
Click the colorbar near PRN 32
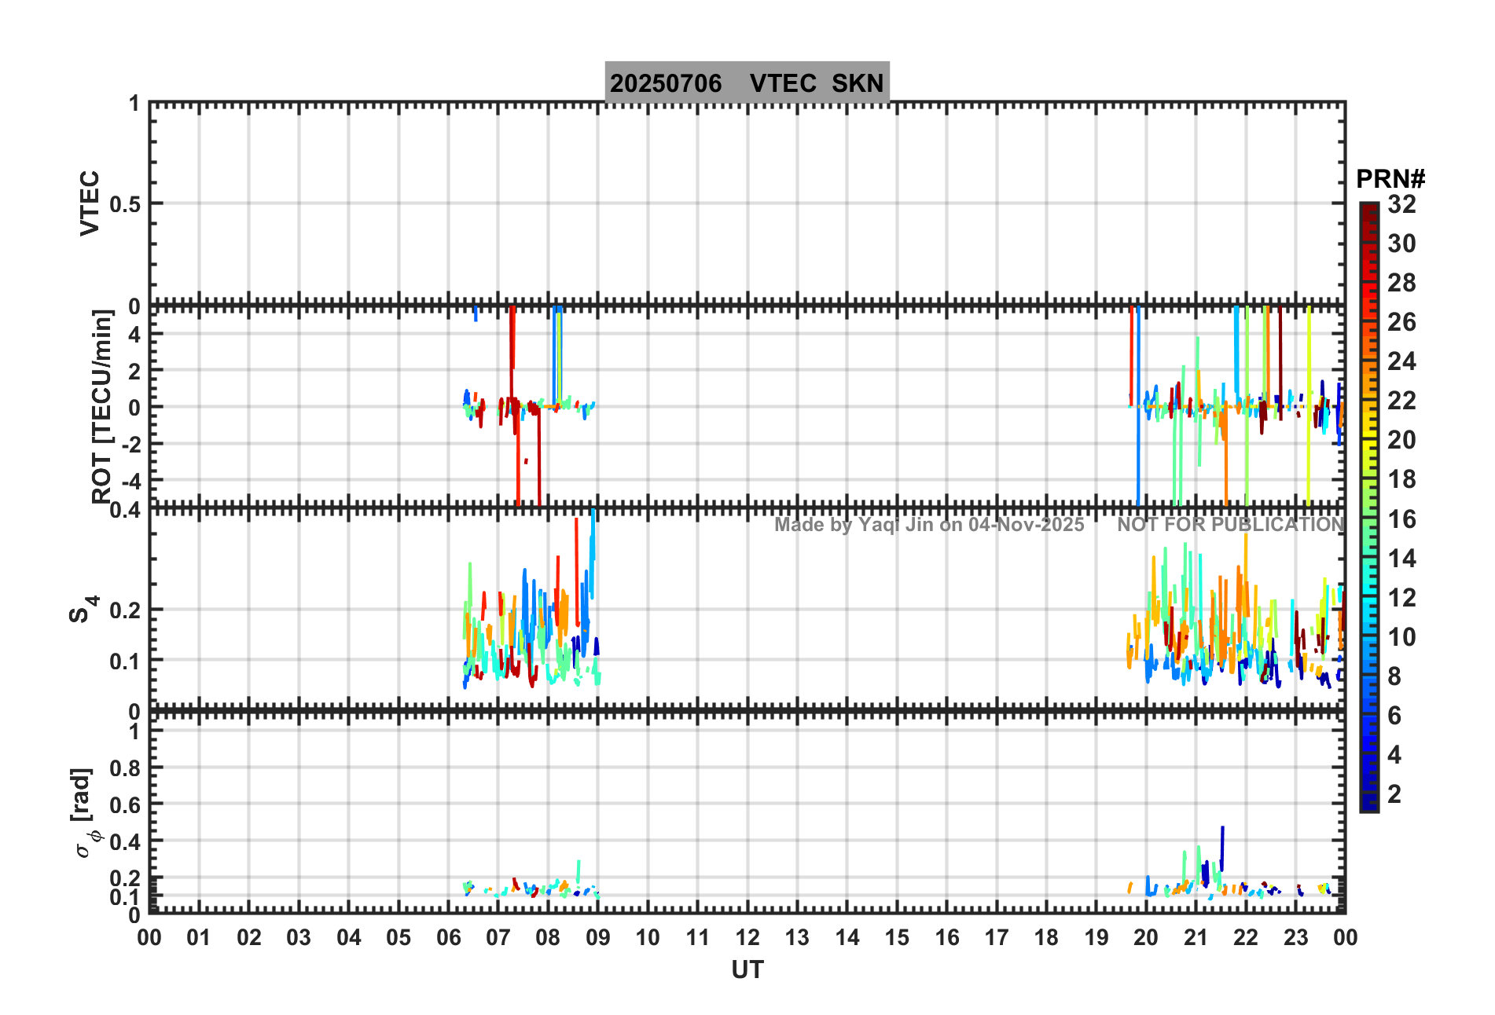1369,207
